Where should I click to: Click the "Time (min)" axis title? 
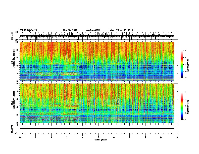point(101,140)
